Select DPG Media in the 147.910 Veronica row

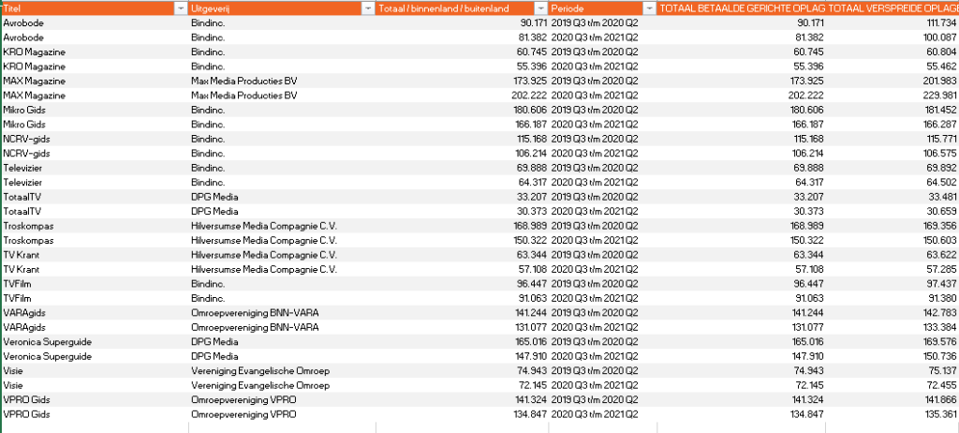pyautogui.click(x=214, y=356)
